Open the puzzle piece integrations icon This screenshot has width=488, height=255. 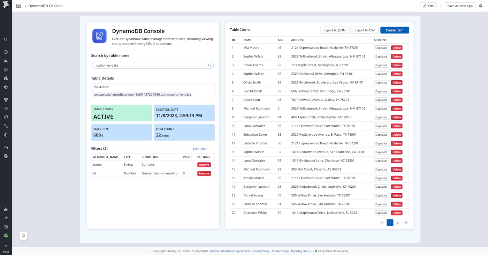(6, 209)
